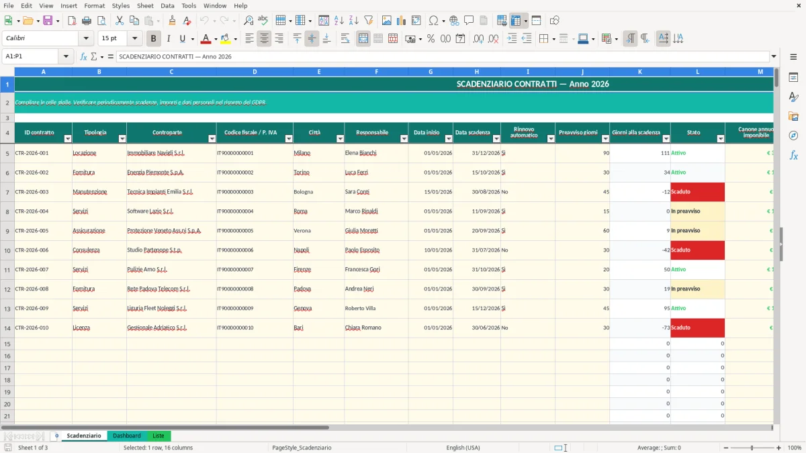
Task: Click the Insert Hyperlink icon
Action: pyautogui.click(x=455, y=21)
